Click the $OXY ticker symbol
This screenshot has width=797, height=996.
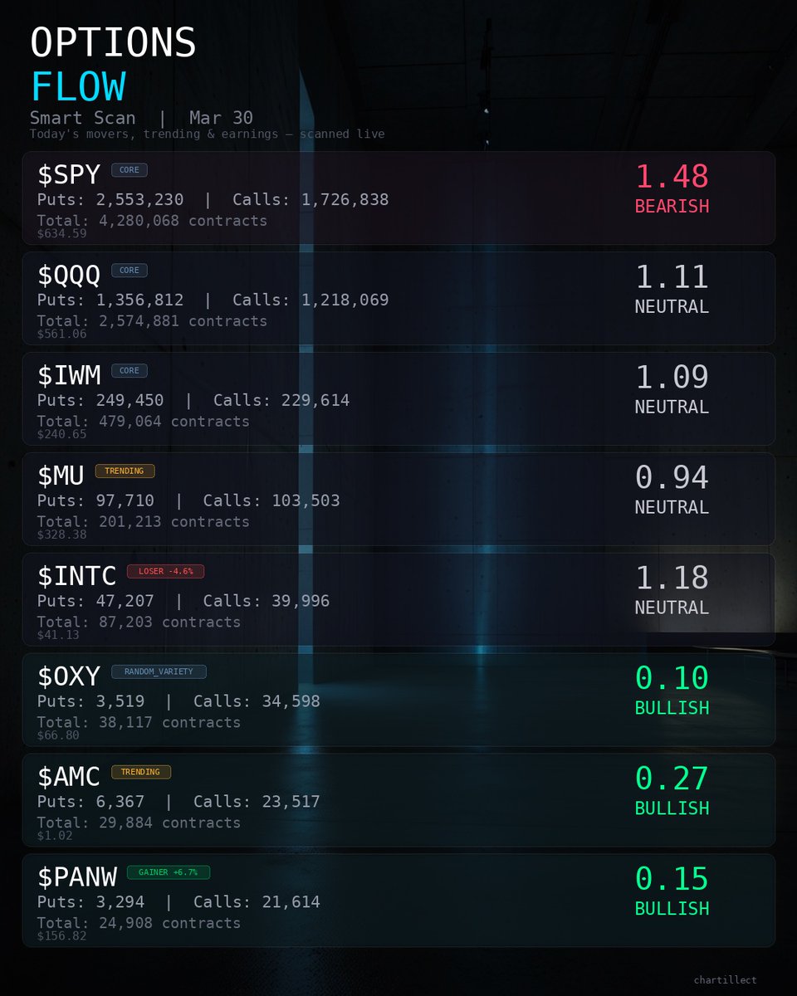click(x=69, y=676)
